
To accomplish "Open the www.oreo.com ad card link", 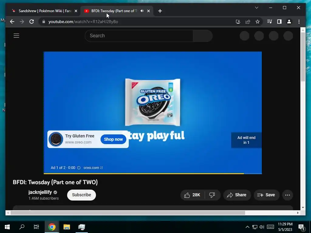I will [78, 142].
